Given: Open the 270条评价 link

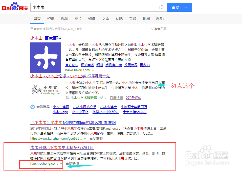Looking at the screenshot, I should tap(134, 98).
